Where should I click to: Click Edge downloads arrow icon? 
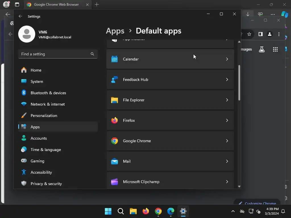(248, 14)
